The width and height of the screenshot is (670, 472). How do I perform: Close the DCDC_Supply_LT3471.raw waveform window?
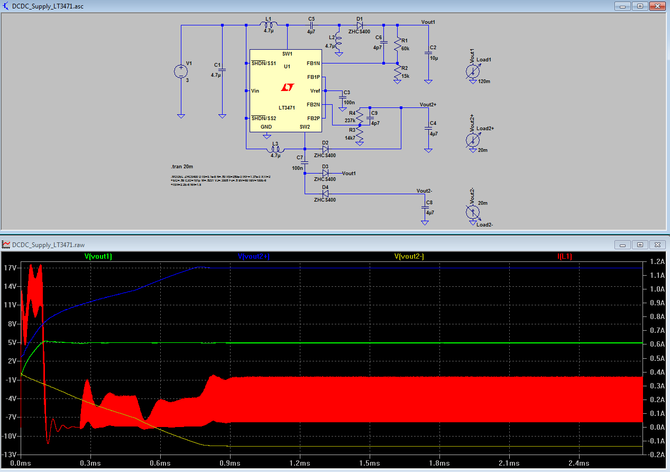pos(657,244)
